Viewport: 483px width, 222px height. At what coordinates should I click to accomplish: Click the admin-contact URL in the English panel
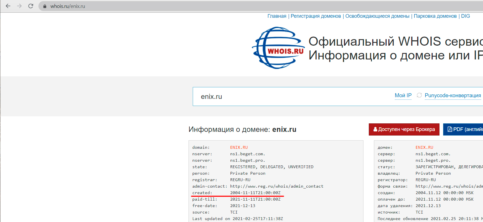277,186
